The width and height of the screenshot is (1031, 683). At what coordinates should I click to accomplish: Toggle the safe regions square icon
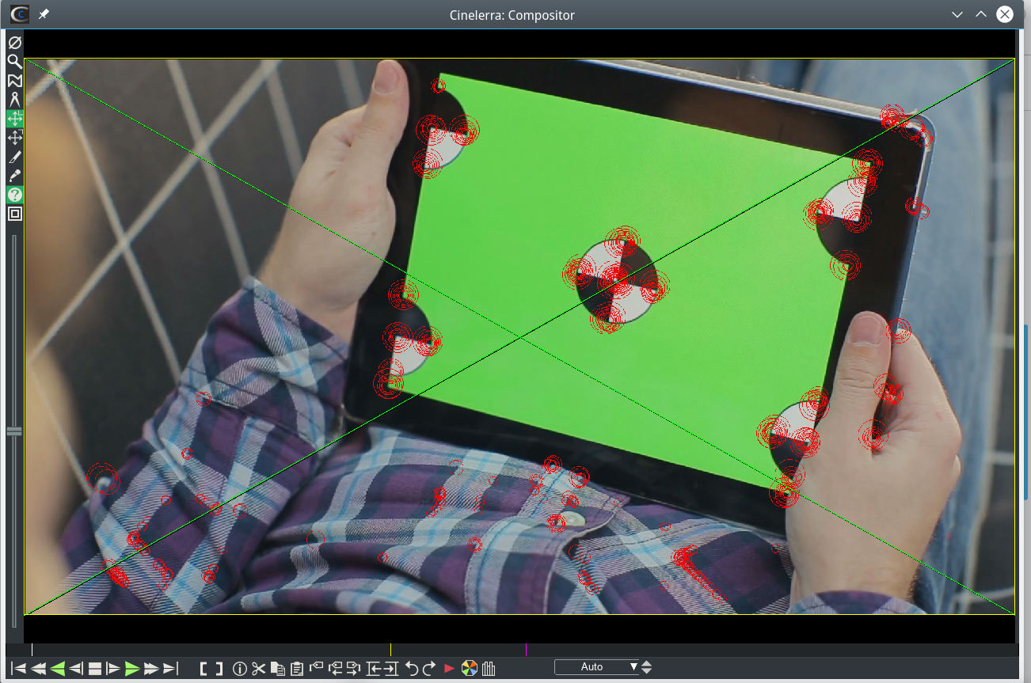14,214
